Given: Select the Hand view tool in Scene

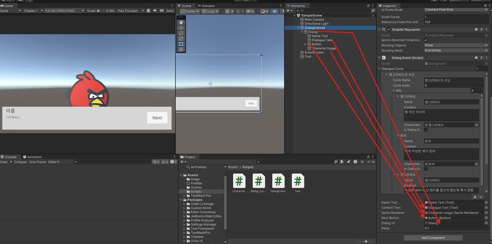Looking at the screenshot, I should tap(181, 22).
